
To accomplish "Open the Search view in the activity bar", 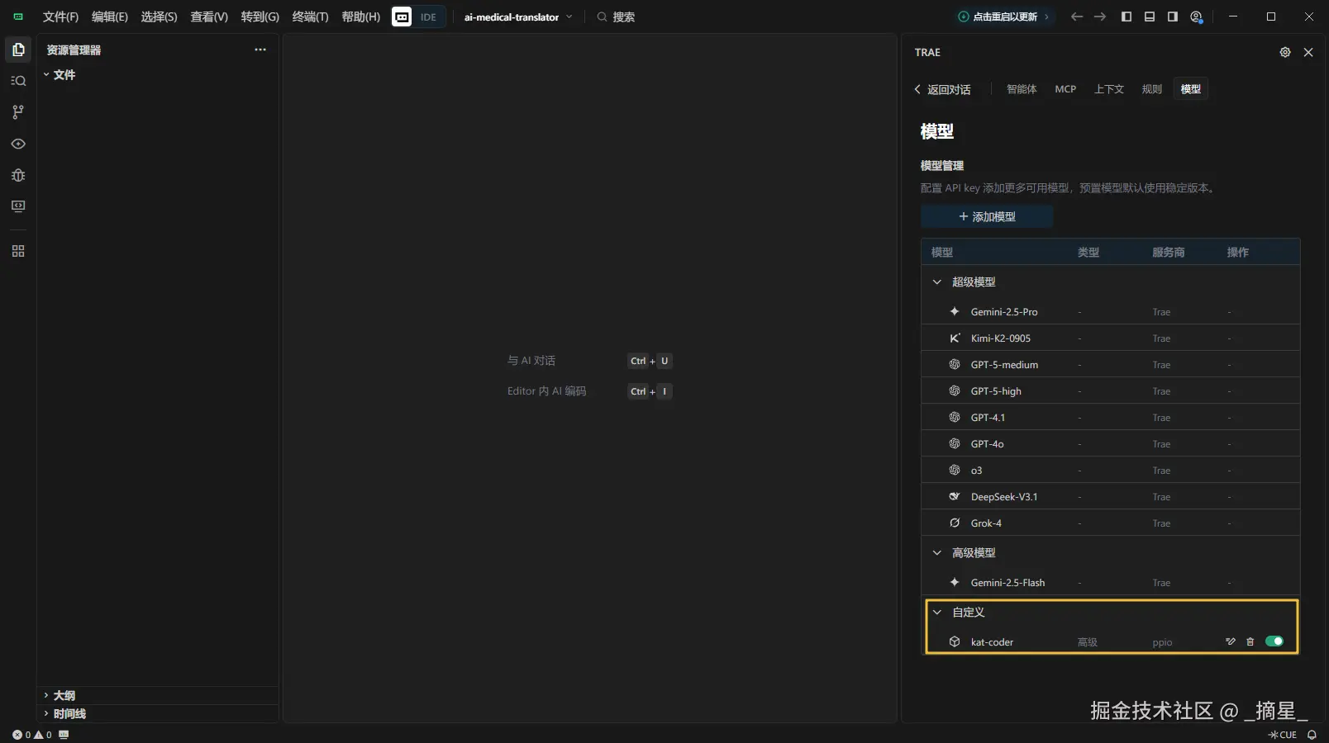I will pyautogui.click(x=18, y=81).
